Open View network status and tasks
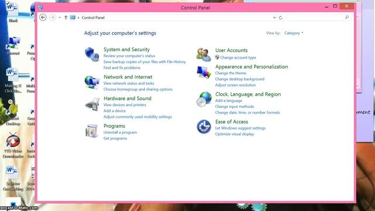 [129, 83]
